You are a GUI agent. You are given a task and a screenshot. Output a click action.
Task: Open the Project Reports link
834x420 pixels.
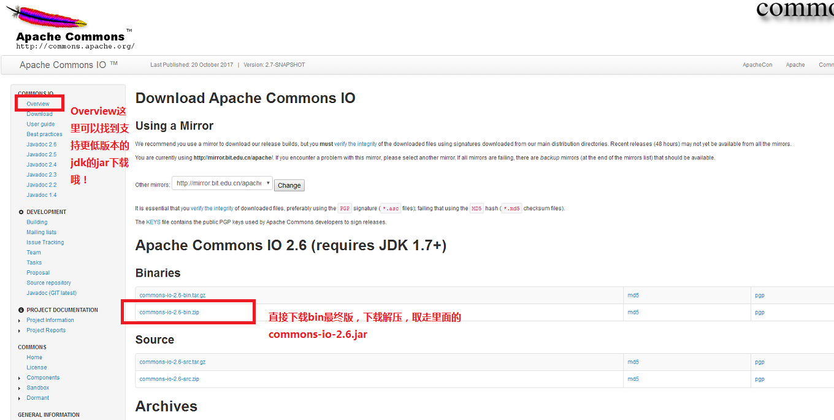[x=46, y=330]
